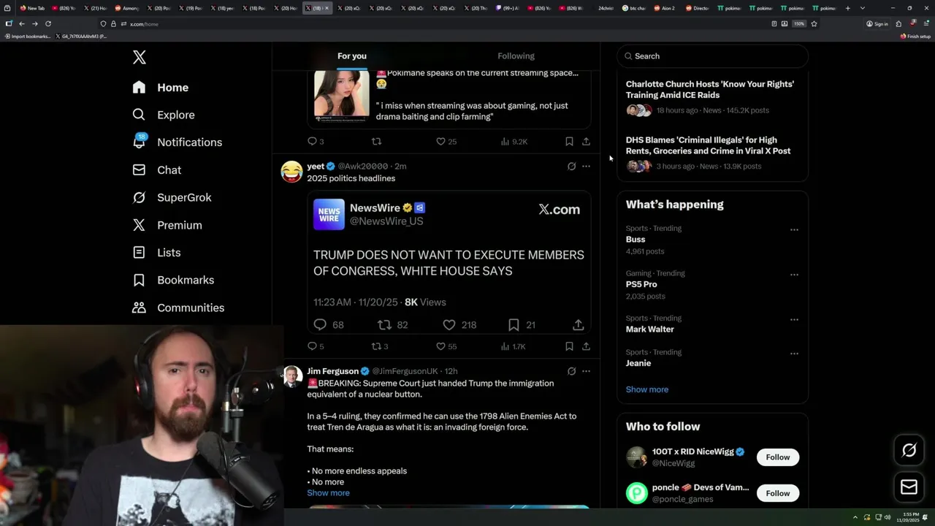Click Grok icon on yeet's post
Viewport: 935px width, 526px height.
(571, 167)
